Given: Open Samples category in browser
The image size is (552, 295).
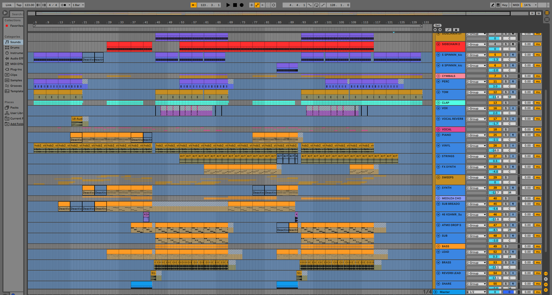Looking at the screenshot, I should [14, 80].
